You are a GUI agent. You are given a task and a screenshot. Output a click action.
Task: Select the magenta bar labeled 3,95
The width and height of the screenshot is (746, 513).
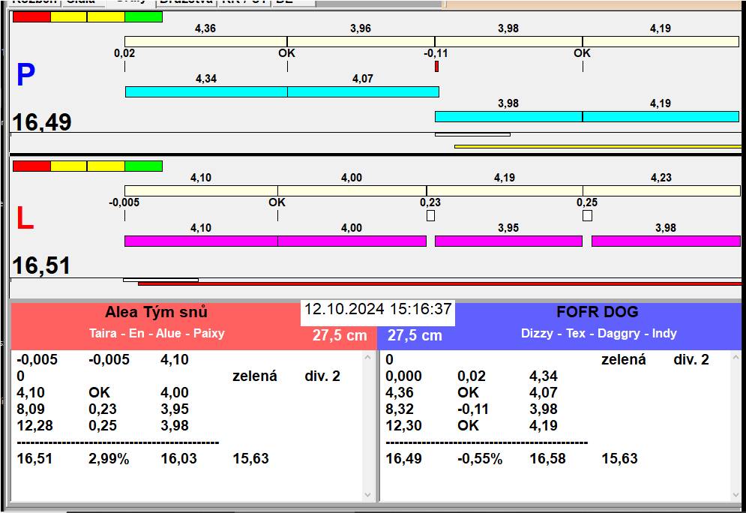tap(508, 241)
